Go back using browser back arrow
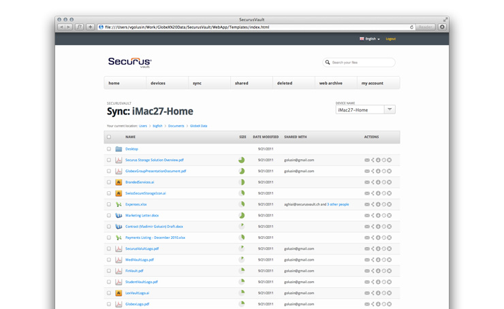This screenshot has width=504, height=309. [61, 27]
